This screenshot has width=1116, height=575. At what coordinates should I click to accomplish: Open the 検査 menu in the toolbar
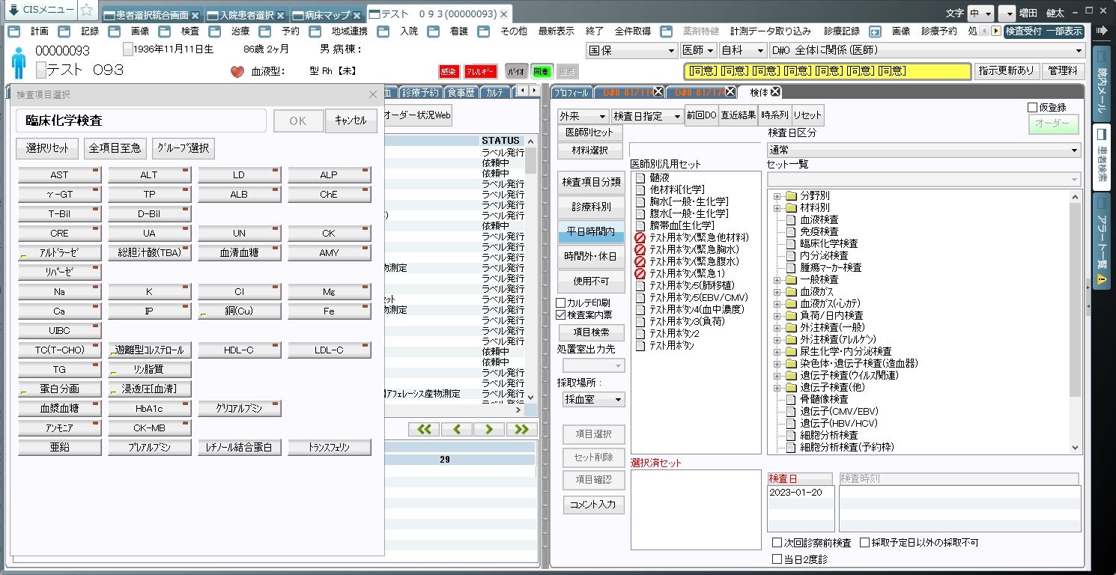[190, 31]
